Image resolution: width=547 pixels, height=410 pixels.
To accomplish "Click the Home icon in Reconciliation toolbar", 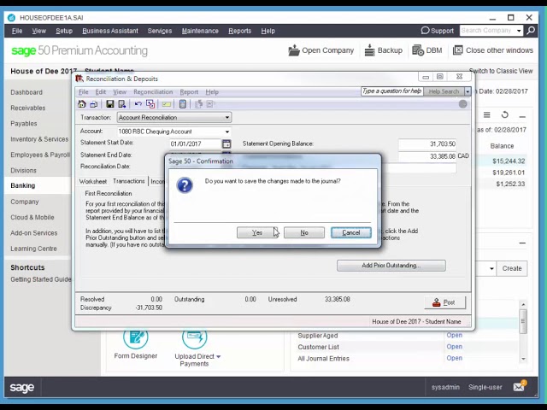I will pyautogui.click(x=82, y=104).
